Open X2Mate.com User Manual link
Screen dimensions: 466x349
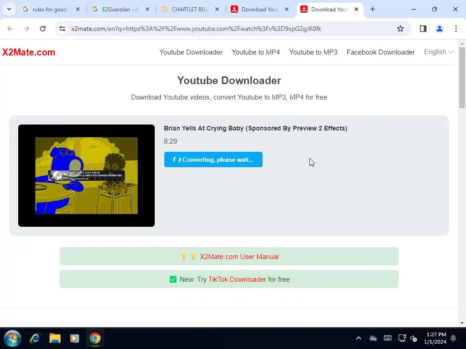pyautogui.click(x=239, y=257)
